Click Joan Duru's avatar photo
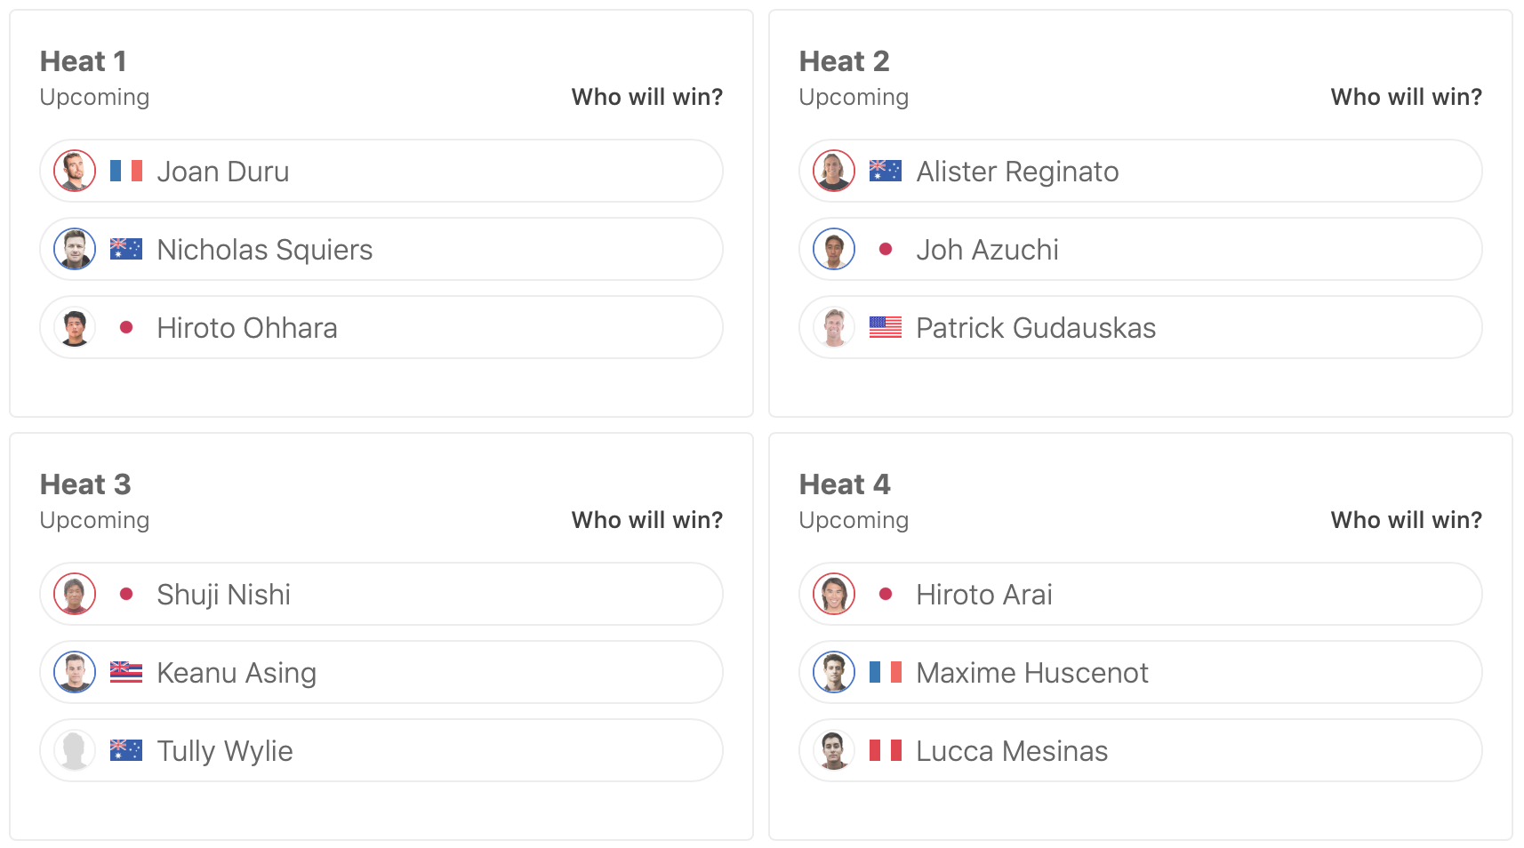 click(75, 171)
